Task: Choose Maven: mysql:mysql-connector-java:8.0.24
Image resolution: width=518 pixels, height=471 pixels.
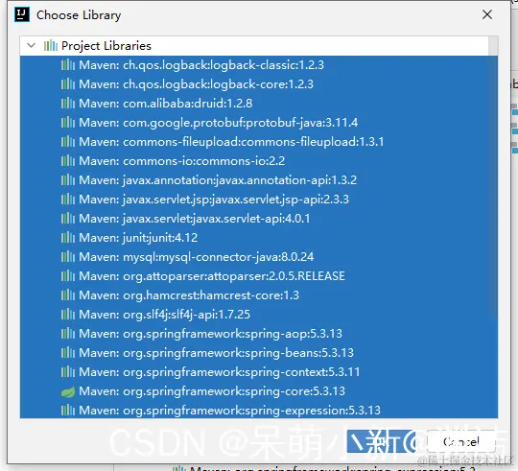Action: point(259,257)
